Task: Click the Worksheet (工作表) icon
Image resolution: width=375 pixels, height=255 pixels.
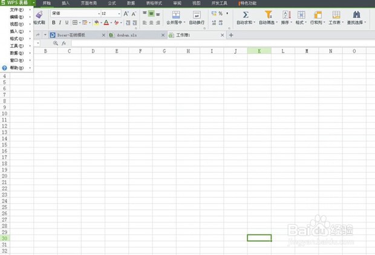Action: pos(336,15)
